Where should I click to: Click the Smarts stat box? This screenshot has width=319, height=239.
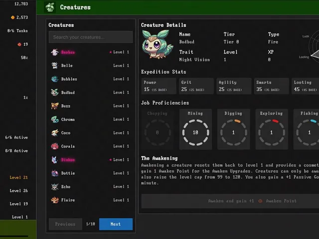[272, 86]
